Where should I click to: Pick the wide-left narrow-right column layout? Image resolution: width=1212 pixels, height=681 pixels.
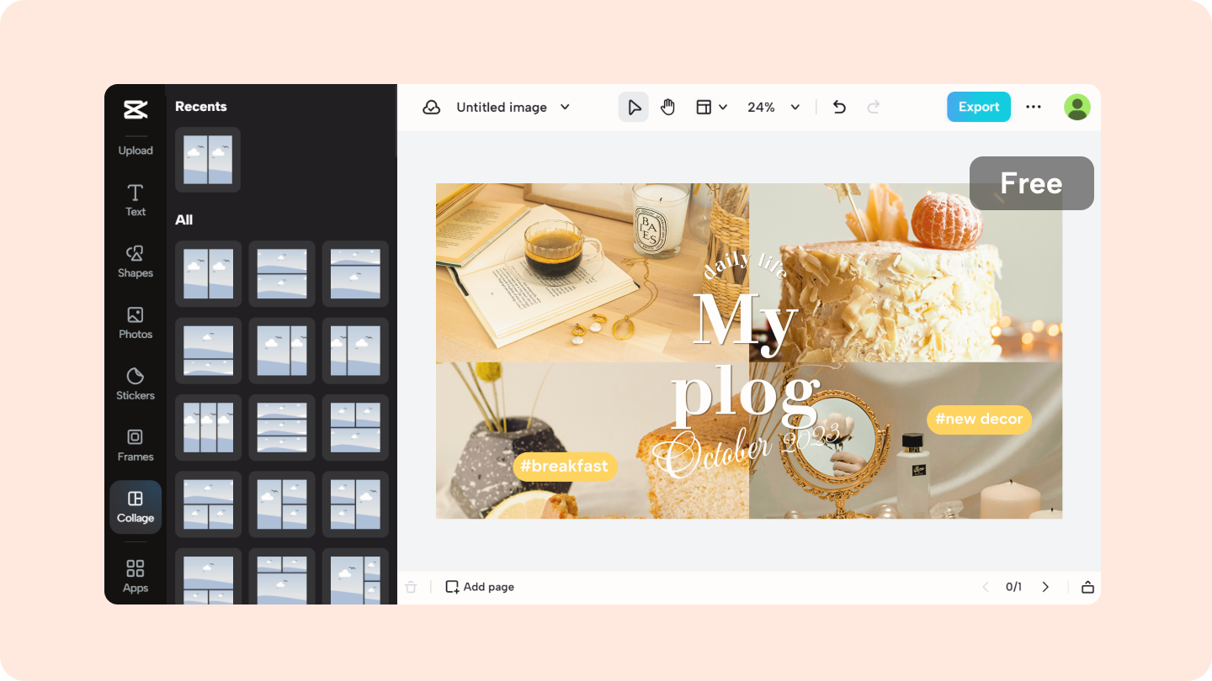[282, 351]
